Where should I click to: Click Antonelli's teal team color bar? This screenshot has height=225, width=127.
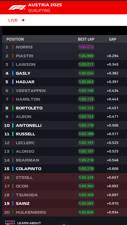click(x=13, y=125)
